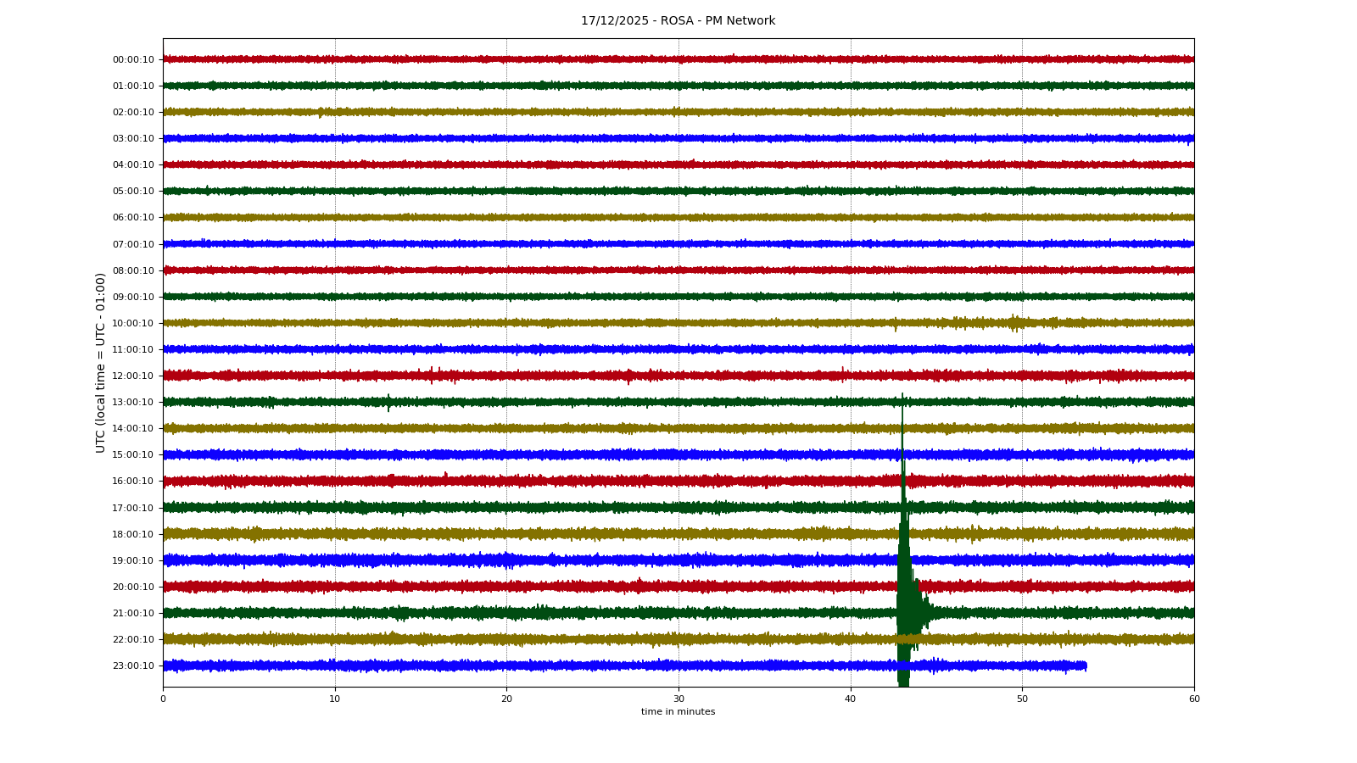Select the 00:00:10 row label
The width and height of the screenshot is (1357, 763).
(x=133, y=60)
